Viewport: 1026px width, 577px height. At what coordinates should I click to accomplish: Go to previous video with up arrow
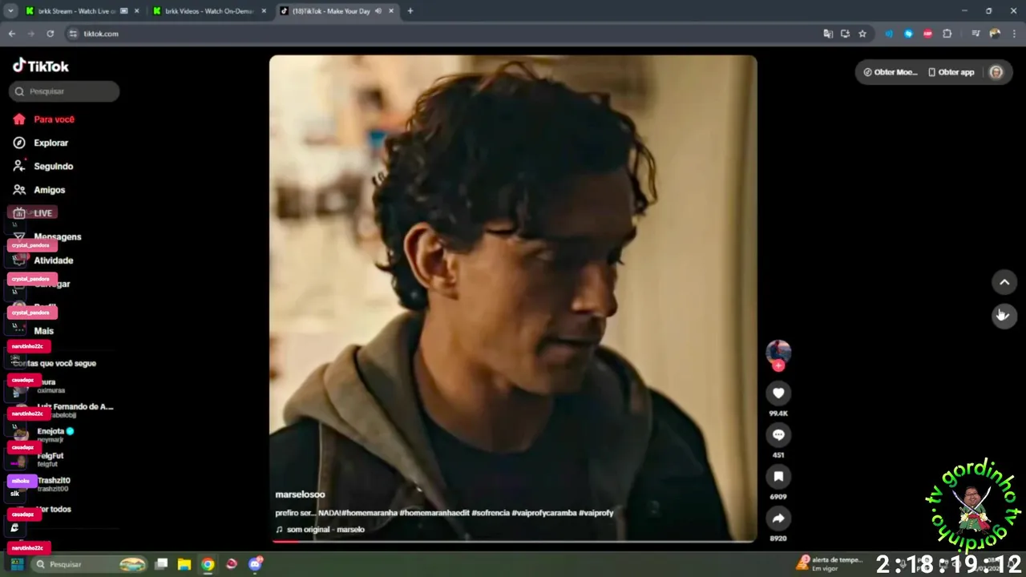1004,282
